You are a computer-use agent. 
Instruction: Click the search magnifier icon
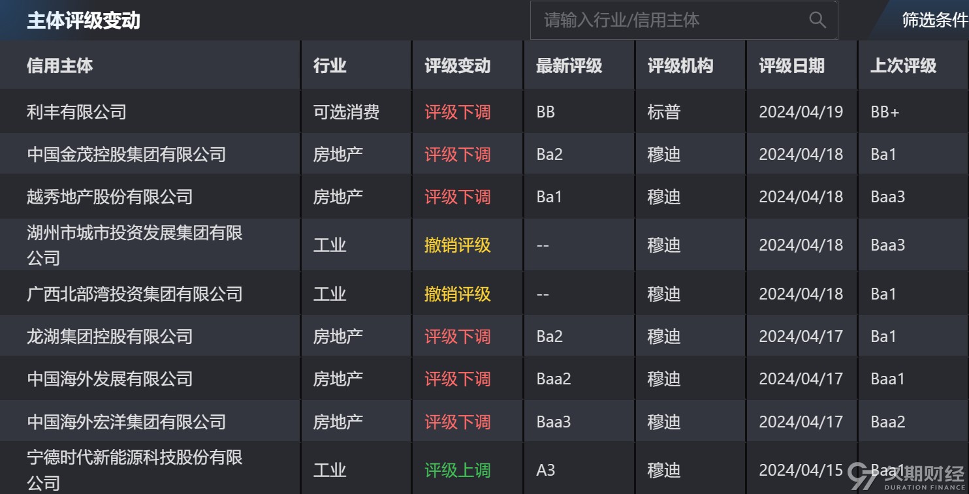pyautogui.click(x=818, y=20)
